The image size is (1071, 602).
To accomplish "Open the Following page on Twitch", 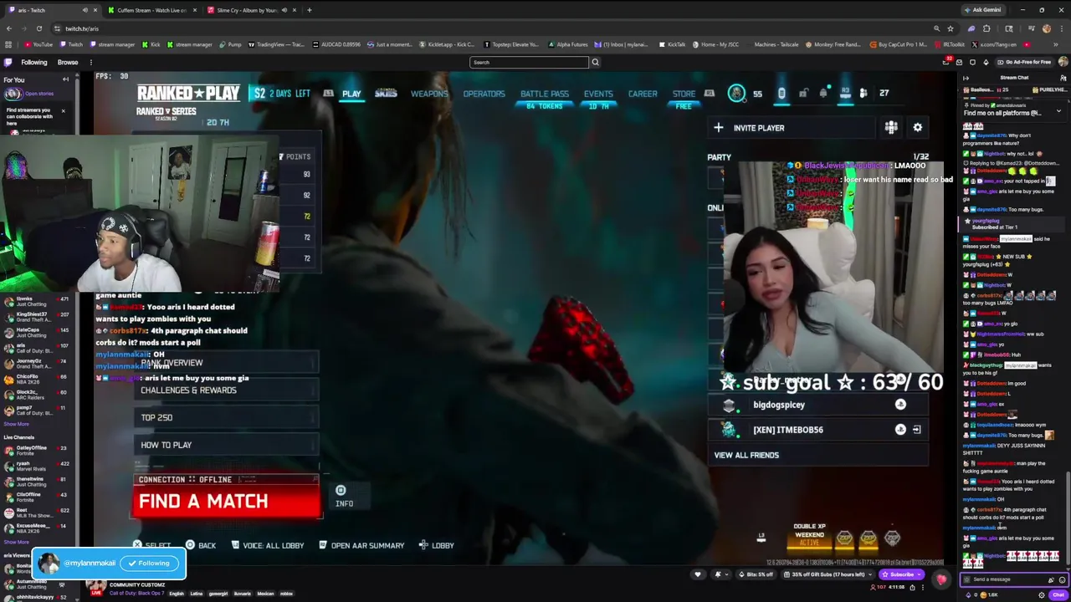I will pyautogui.click(x=34, y=62).
